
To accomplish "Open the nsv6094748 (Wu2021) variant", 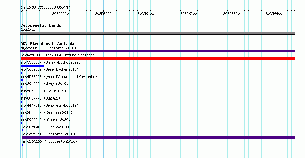I will (40, 98).
